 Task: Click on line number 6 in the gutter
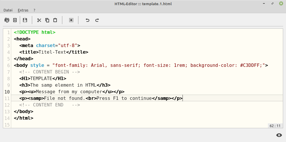coord(8,65)
